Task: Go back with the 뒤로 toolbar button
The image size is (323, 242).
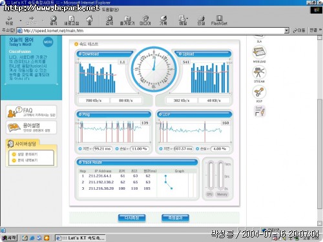Action: click(10, 21)
